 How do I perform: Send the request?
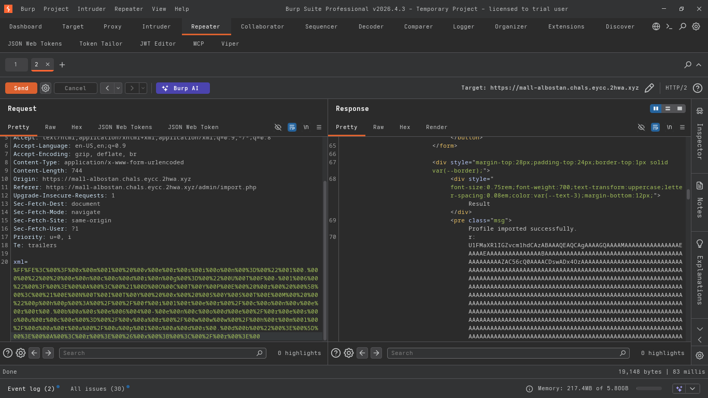pos(21,88)
